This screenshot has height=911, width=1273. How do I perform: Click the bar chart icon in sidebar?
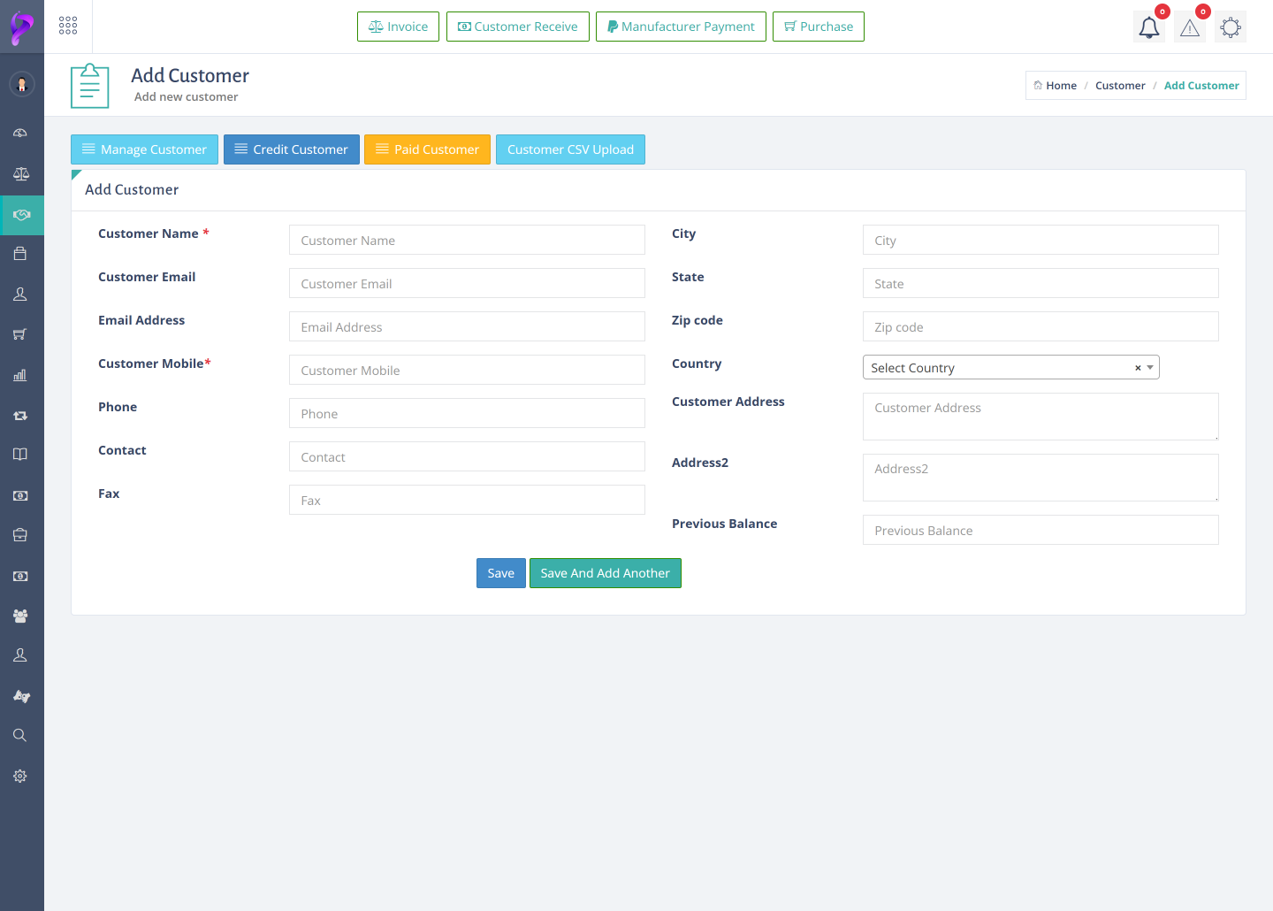[x=20, y=375]
